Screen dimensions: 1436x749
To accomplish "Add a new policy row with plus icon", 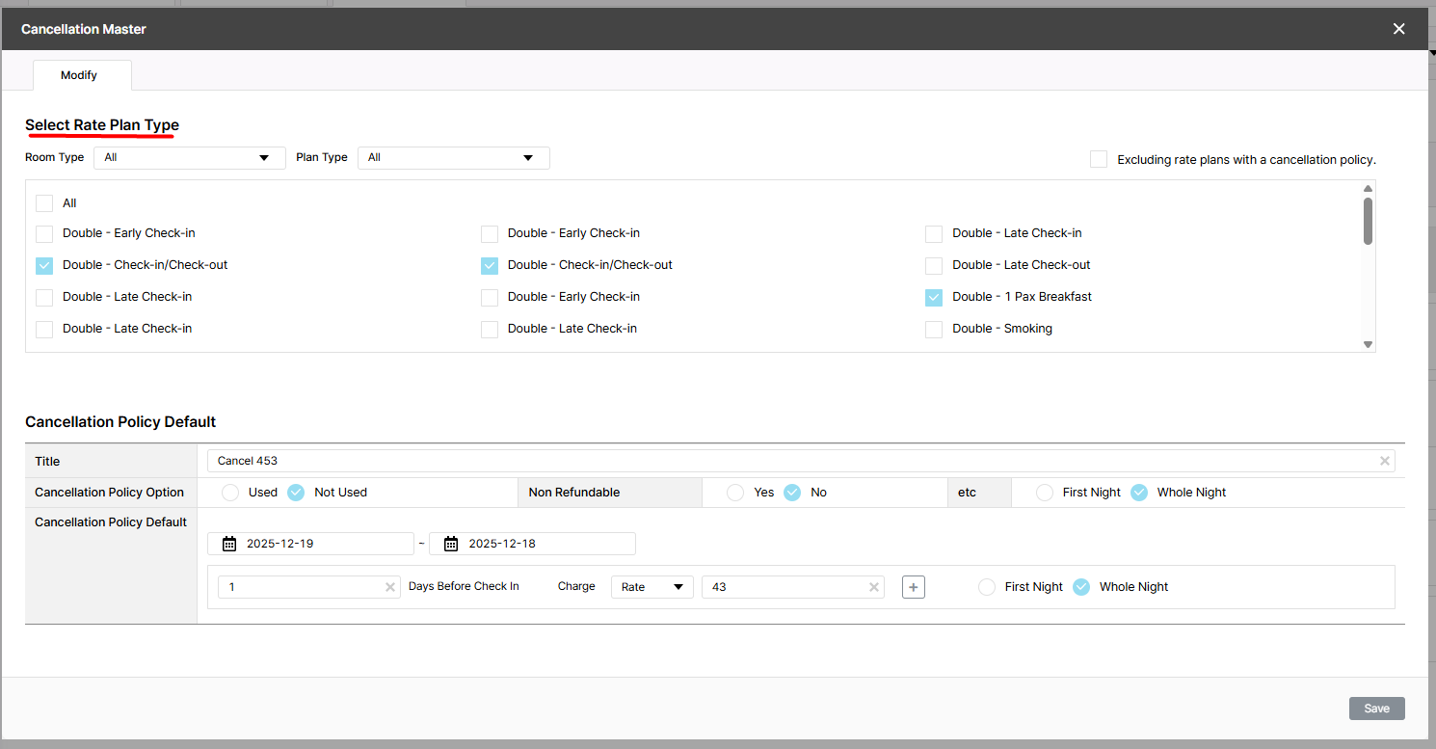I will coord(914,587).
